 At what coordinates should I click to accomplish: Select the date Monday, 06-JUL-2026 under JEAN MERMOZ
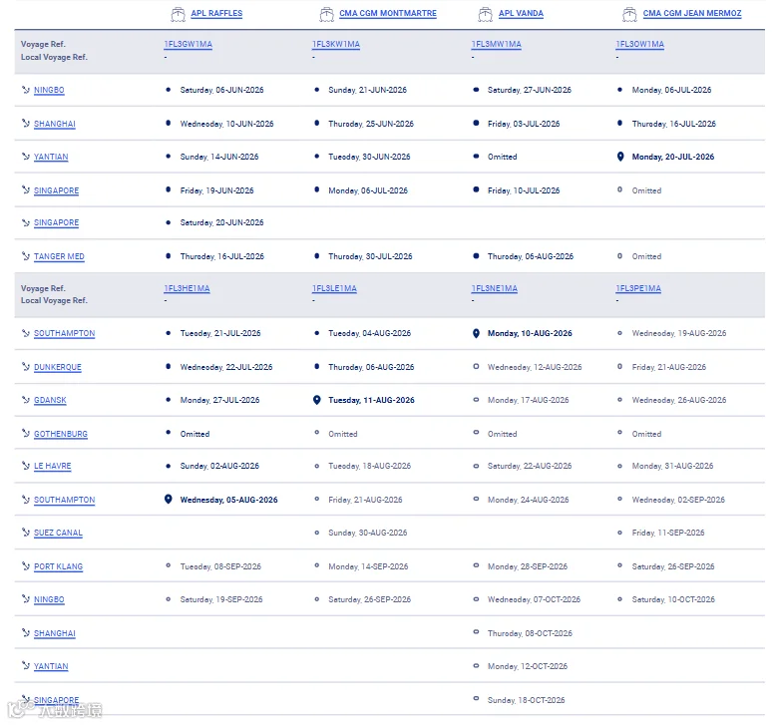tap(672, 90)
